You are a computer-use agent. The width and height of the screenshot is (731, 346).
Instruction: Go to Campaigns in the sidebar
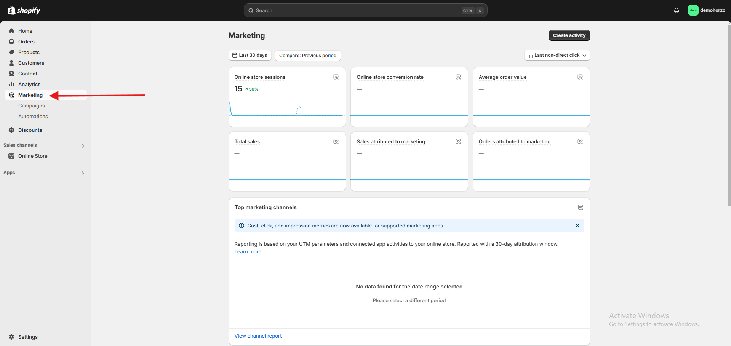coord(32,106)
